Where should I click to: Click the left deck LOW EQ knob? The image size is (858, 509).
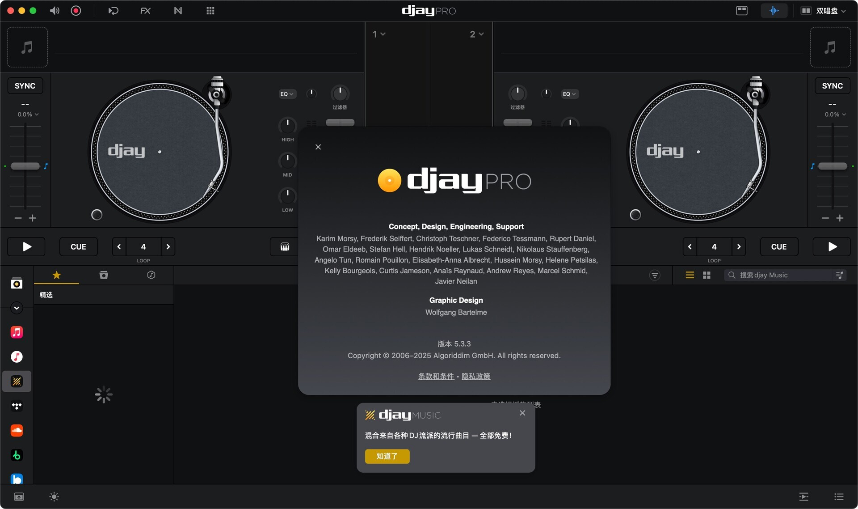(x=287, y=195)
